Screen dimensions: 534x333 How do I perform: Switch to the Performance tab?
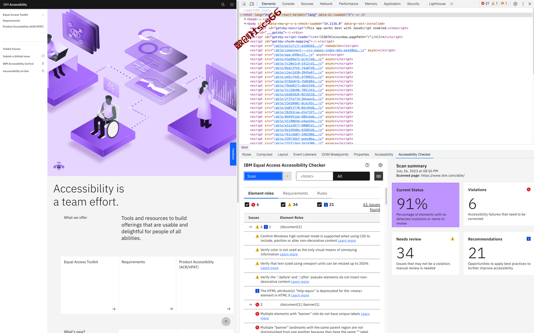click(348, 4)
